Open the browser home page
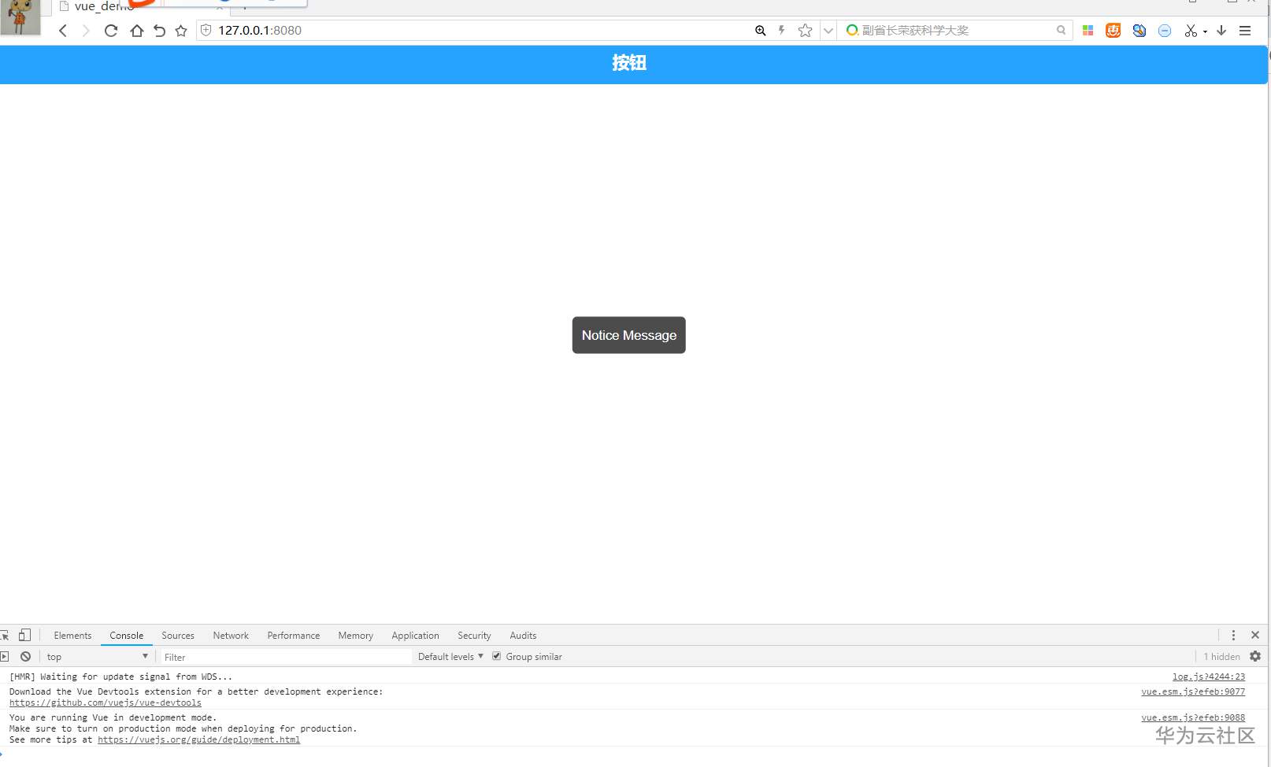The image size is (1271, 767). tap(136, 31)
